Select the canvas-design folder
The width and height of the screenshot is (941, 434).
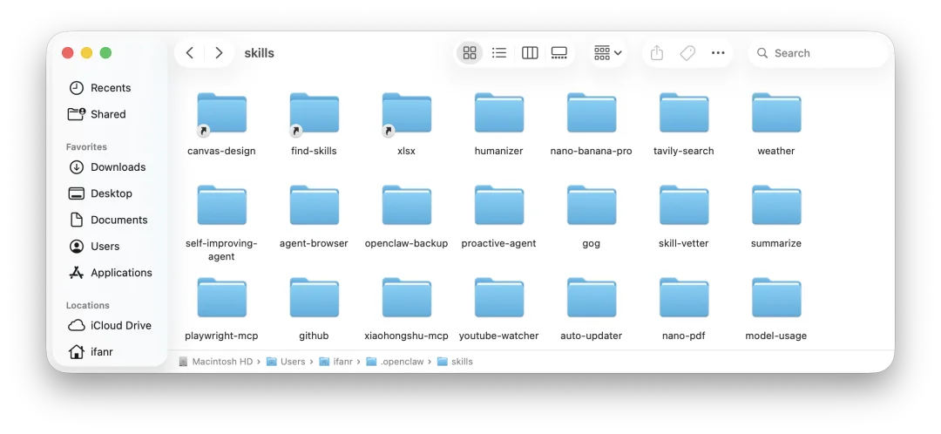pyautogui.click(x=221, y=124)
